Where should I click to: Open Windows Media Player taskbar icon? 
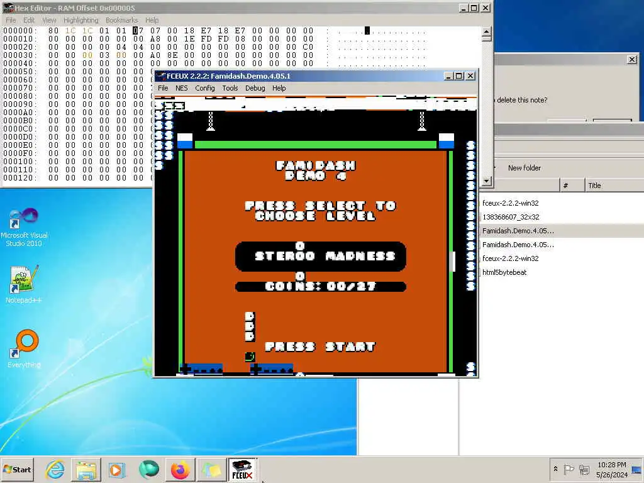coord(116,469)
